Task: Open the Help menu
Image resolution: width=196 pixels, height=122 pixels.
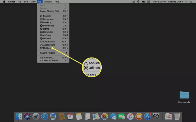Action: [x=57, y=2]
